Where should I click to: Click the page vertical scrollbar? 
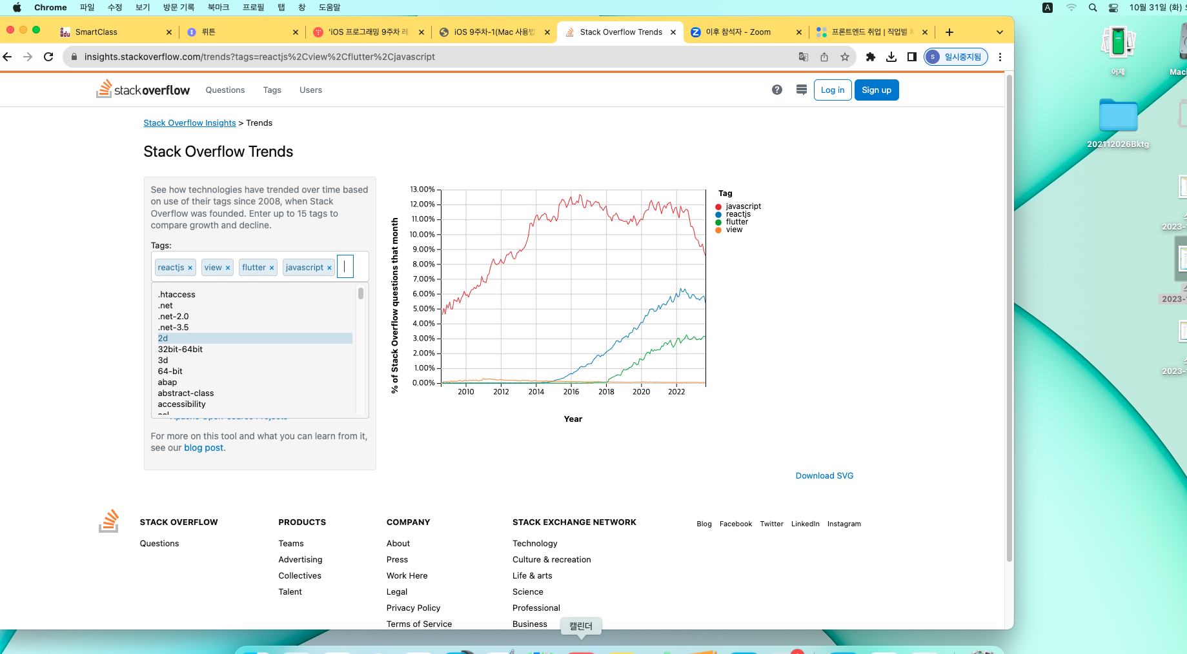click(x=1009, y=318)
